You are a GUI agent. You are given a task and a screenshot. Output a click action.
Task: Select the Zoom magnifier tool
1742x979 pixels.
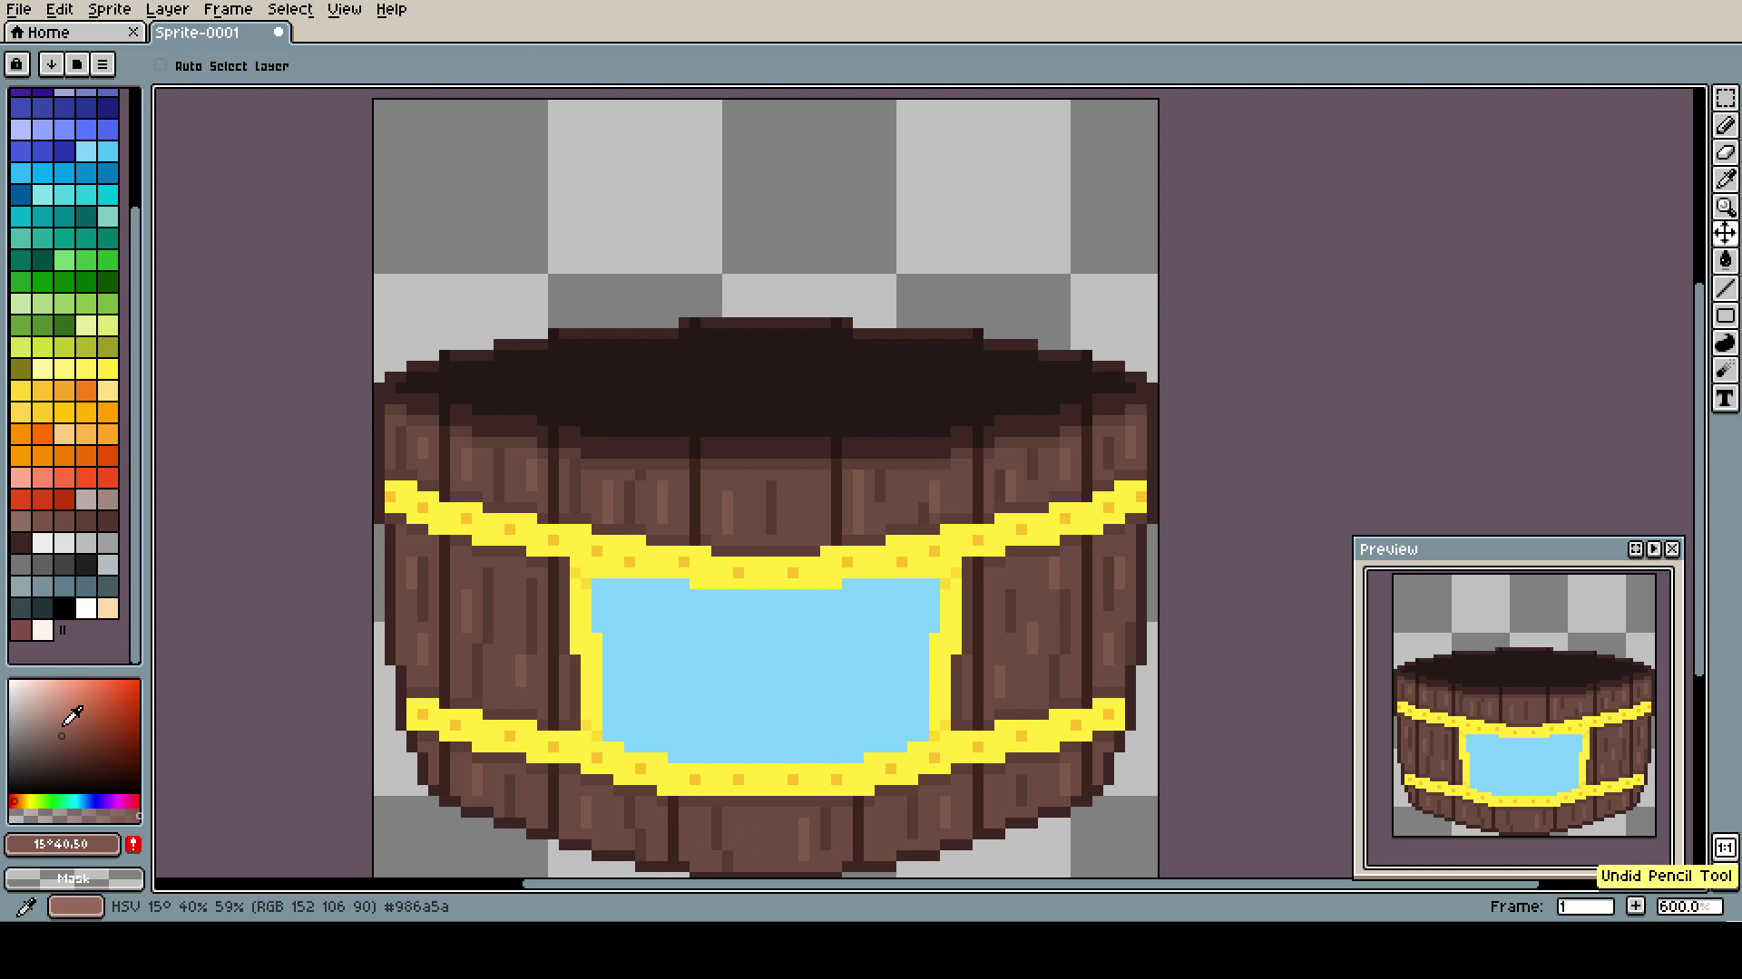tap(1725, 207)
